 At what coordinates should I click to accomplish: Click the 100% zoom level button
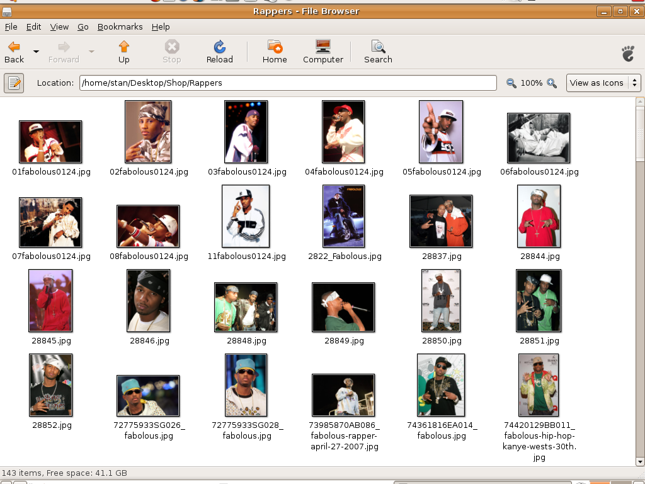532,83
